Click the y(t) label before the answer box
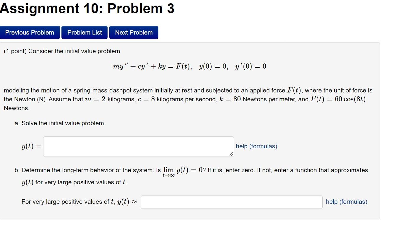411x228 pixels. pyautogui.click(x=31, y=146)
